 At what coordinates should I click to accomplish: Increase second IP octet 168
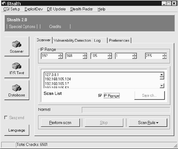pyautogui.click(x=85, y=54)
